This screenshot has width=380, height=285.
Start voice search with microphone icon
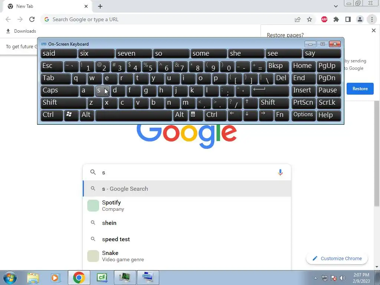tap(280, 172)
